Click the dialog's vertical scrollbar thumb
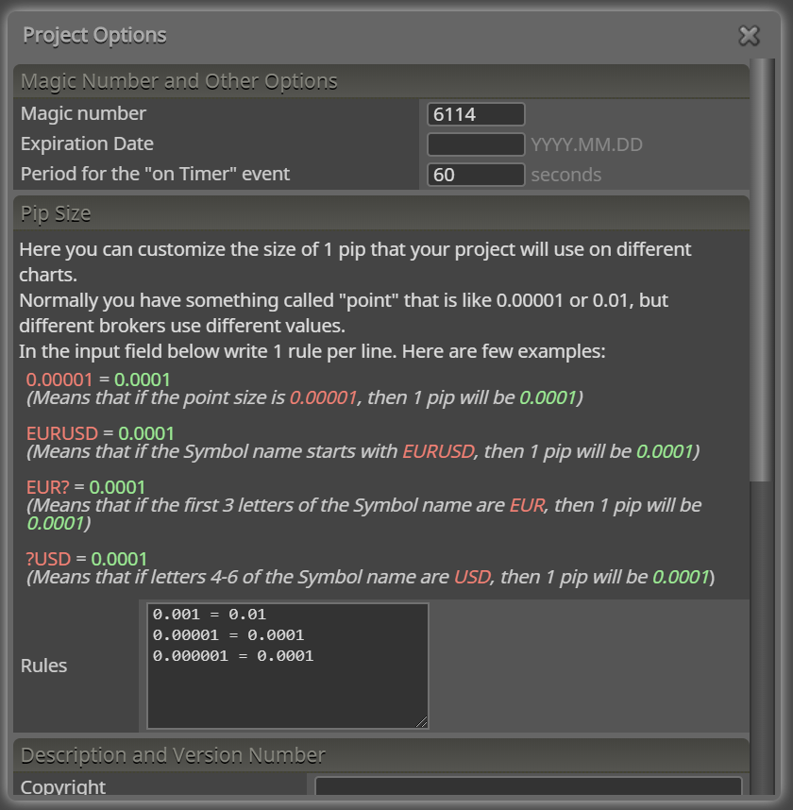The width and height of the screenshot is (793, 810). coord(760,270)
